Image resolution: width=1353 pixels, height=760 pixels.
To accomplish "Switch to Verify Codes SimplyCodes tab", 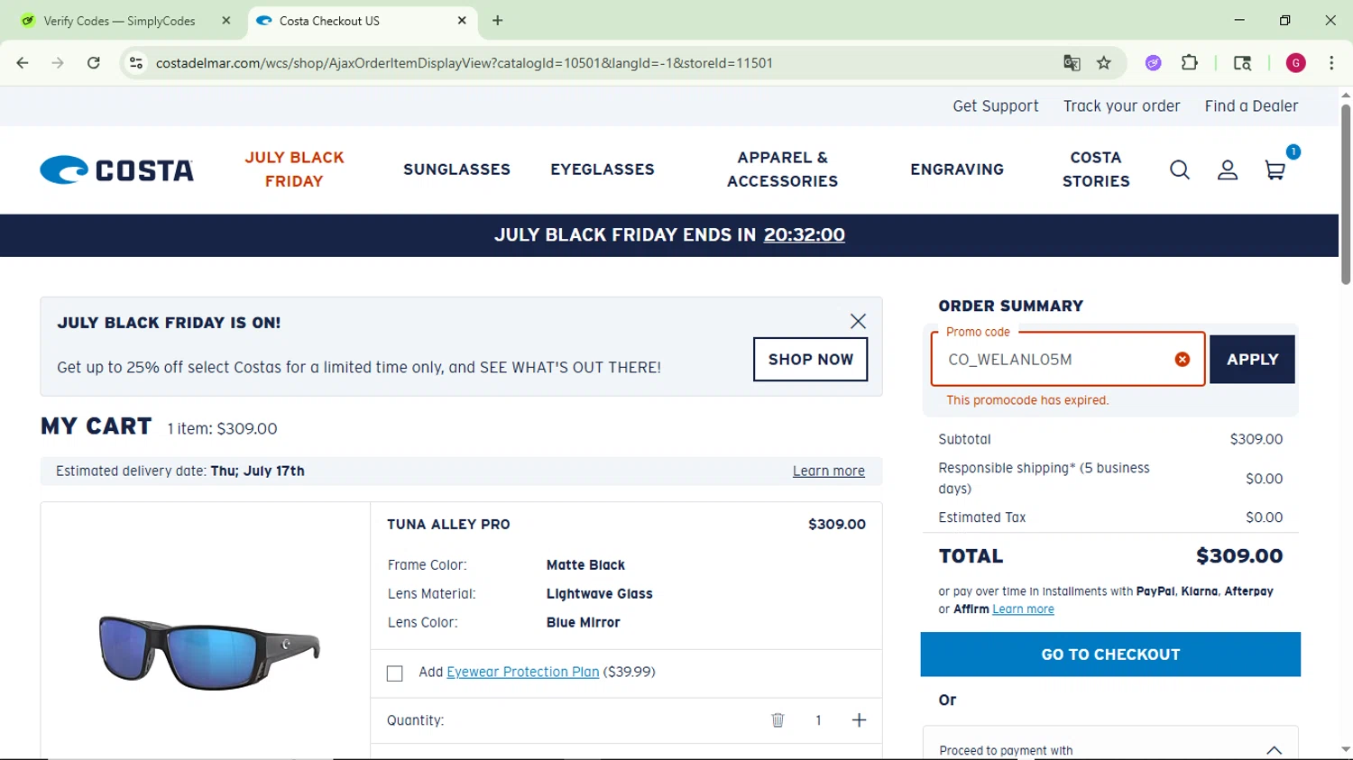I will click(119, 21).
